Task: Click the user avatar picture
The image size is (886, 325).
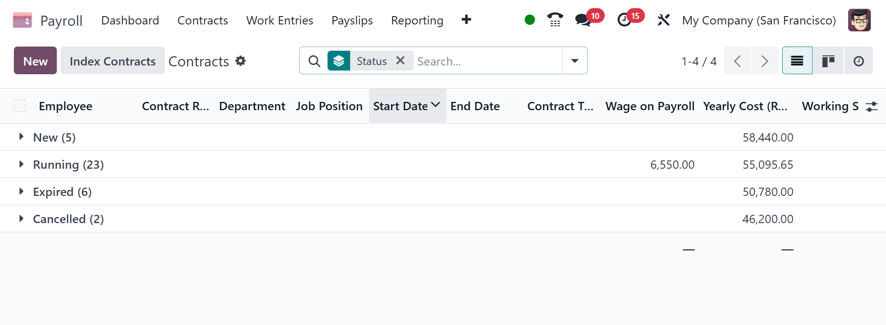Action: coord(859,20)
